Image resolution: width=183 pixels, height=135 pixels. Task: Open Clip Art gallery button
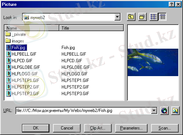[x=98, y=128]
